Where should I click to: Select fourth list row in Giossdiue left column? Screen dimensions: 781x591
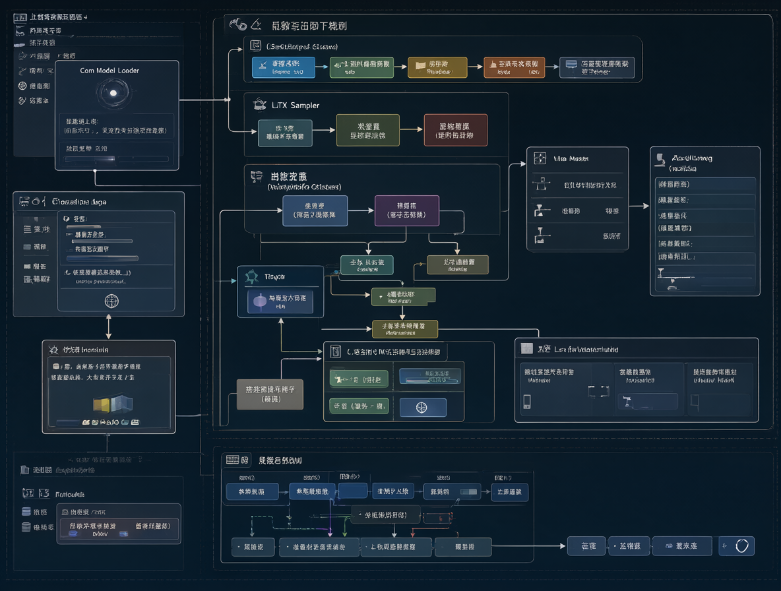tap(37, 279)
